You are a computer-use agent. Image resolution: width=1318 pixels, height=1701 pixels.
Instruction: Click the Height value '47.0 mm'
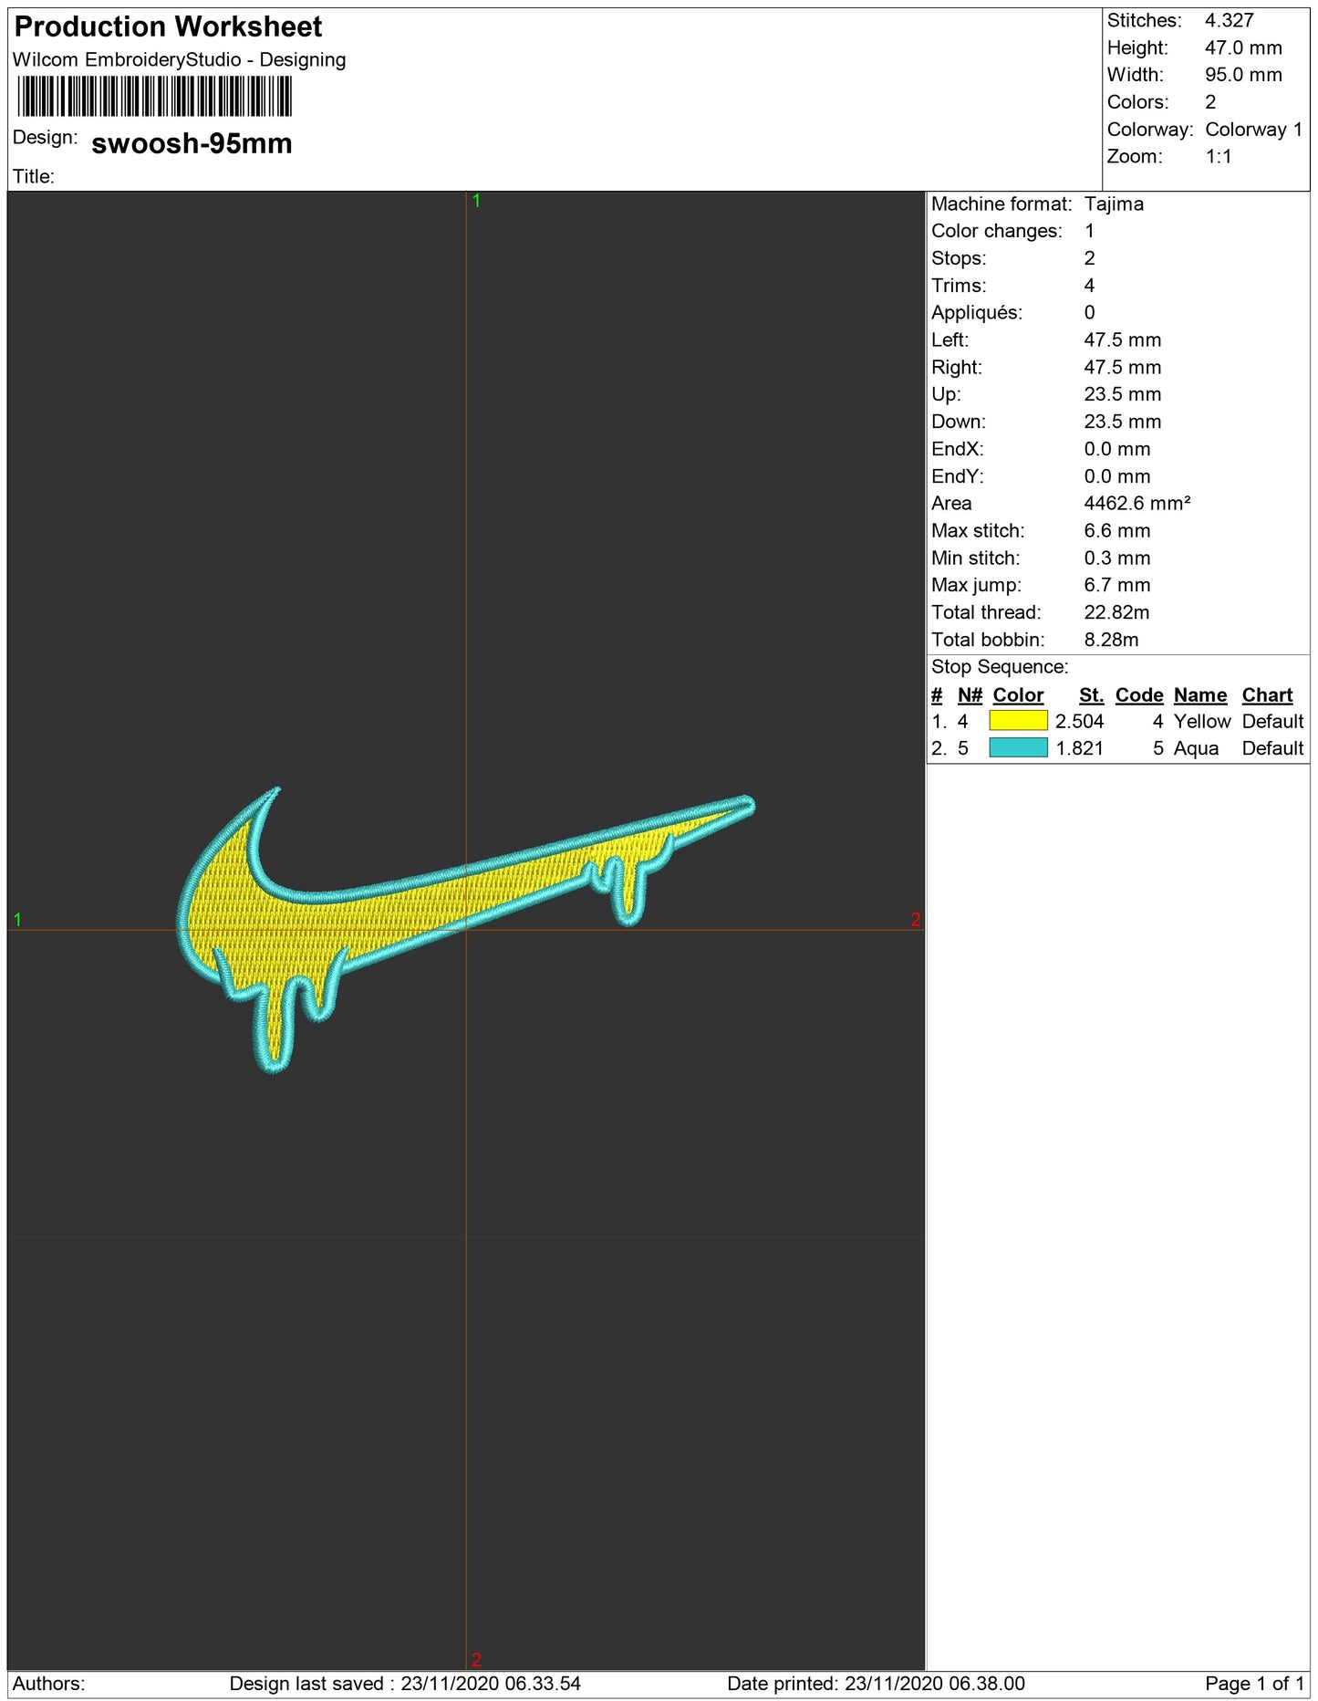[1243, 47]
